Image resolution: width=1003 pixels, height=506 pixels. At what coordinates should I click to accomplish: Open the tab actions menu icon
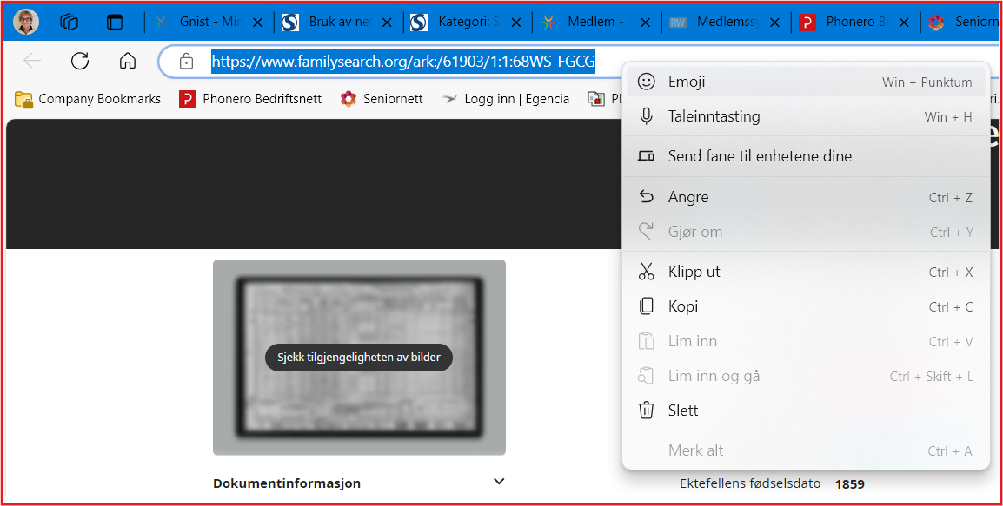point(115,23)
